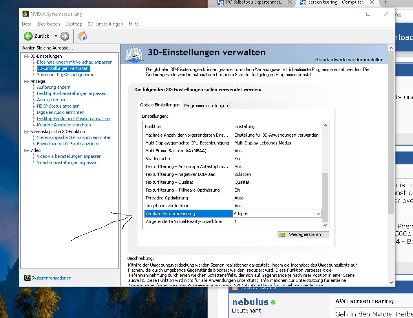
Task: Open the Systeminformationen link
Action: pyautogui.click(x=51, y=278)
